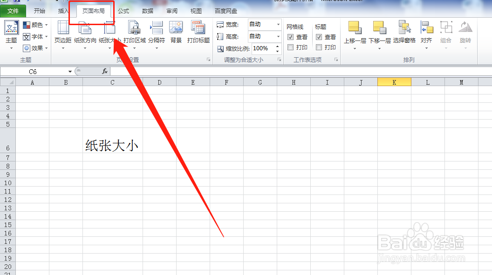Expand Send Backward dropdown arrow
Image resolution: width=492 pixels, height=275 pixels.
click(x=379, y=48)
